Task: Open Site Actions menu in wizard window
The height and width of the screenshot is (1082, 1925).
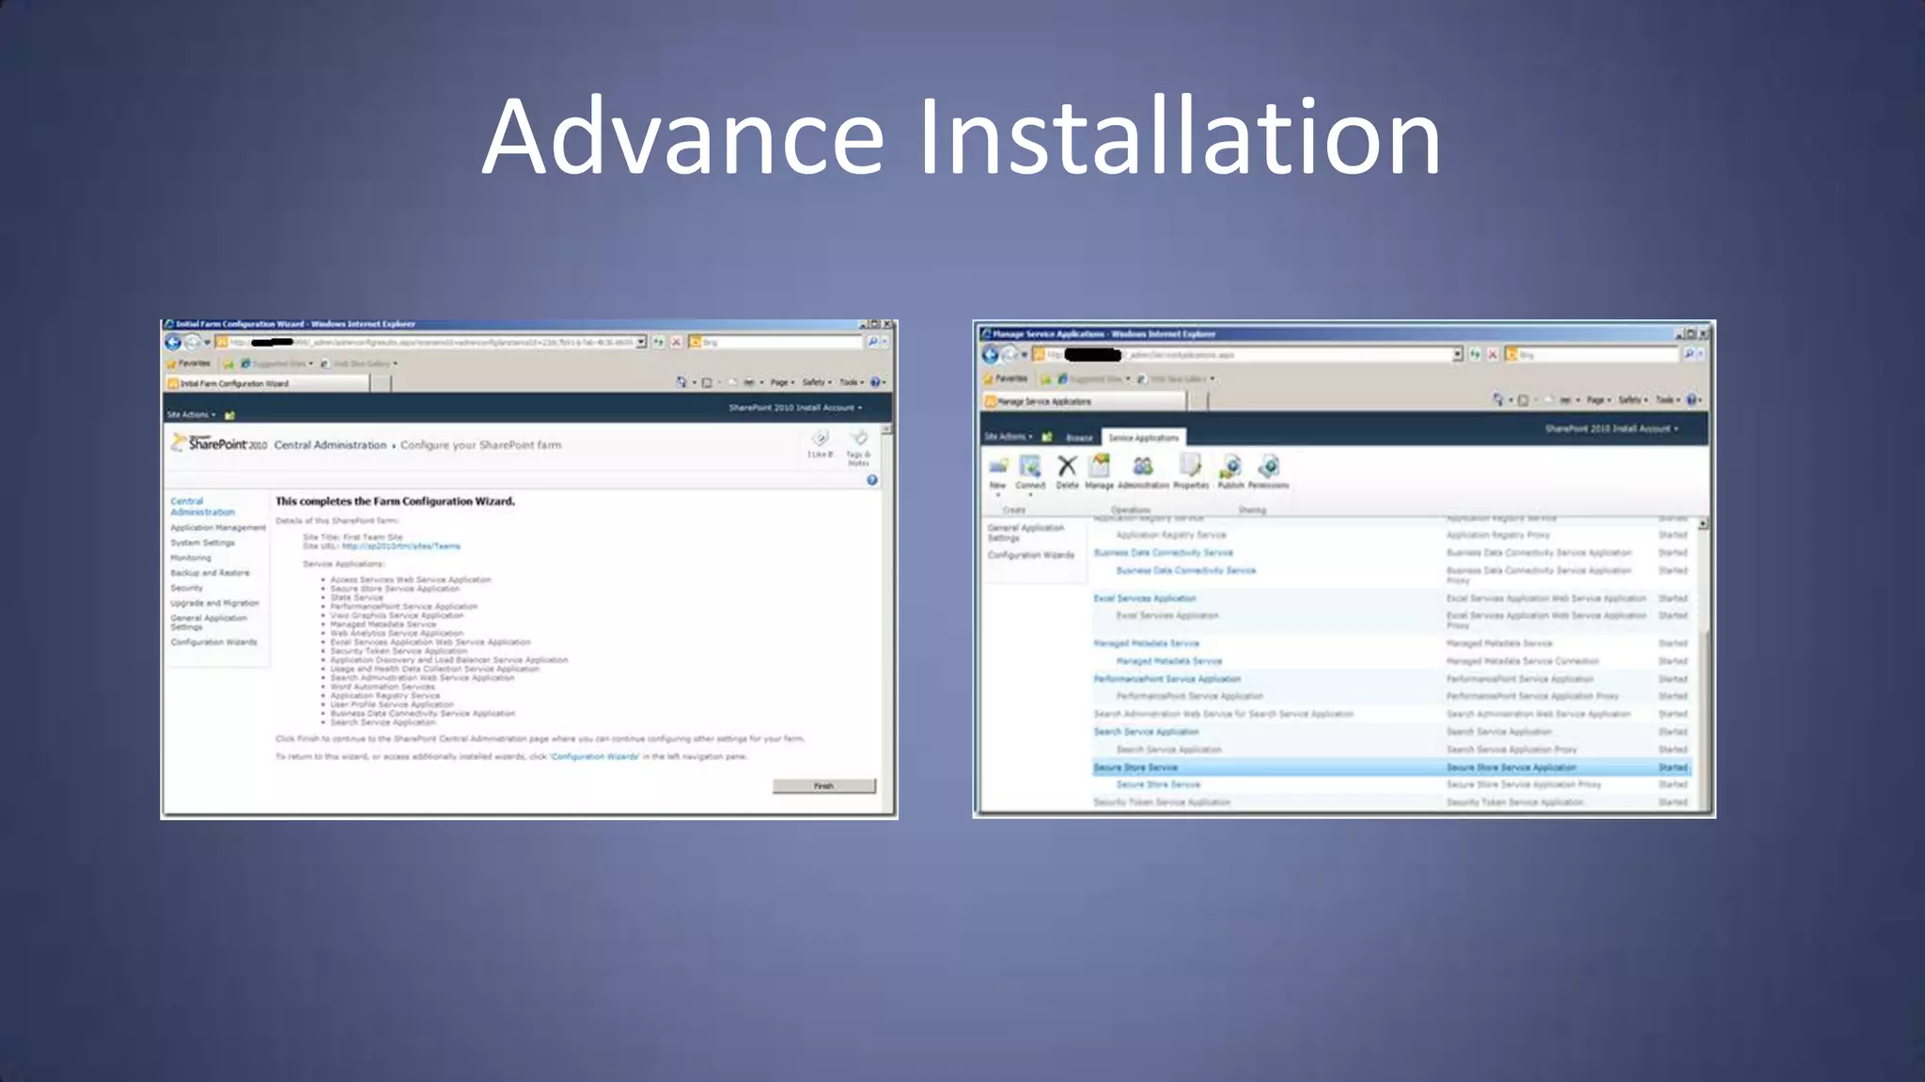Action: 191,414
